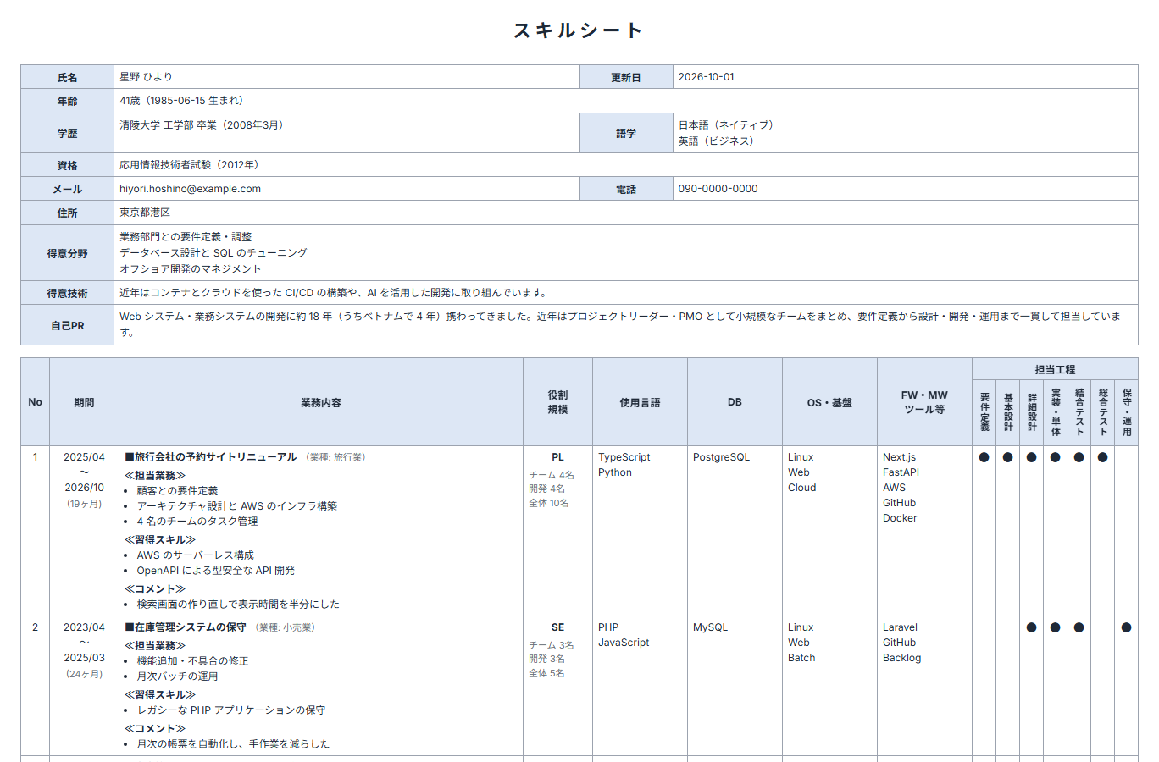This screenshot has height=762, width=1159.
Task: Click the 得意技術 row label
Action: click(x=67, y=293)
